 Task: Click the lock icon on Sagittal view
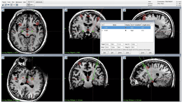coord(124,10)
